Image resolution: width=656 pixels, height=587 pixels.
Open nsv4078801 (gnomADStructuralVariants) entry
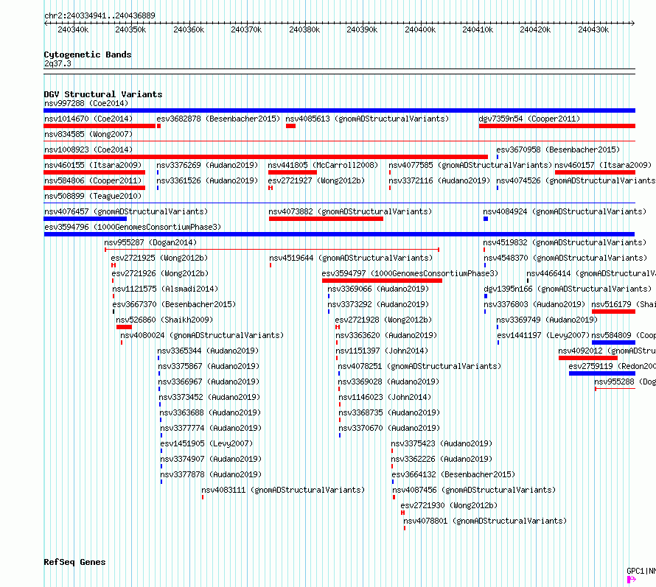coord(485,521)
